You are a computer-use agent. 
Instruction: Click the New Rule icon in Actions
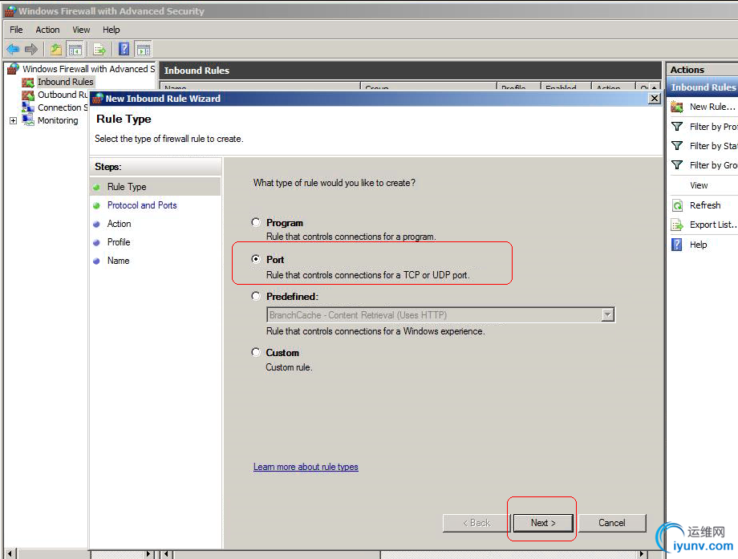[677, 107]
